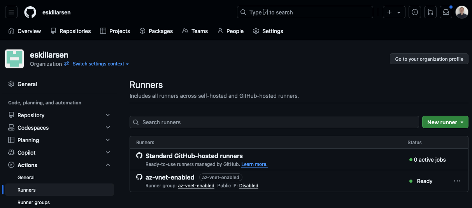This screenshot has width=472, height=208.
Task: Open the plus create-new dropdown
Action: [x=394, y=12]
